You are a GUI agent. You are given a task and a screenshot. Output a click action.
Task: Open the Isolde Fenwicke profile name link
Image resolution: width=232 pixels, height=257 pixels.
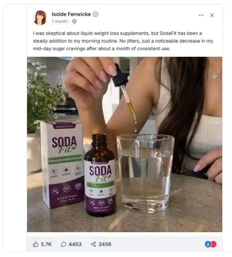[x=71, y=14]
